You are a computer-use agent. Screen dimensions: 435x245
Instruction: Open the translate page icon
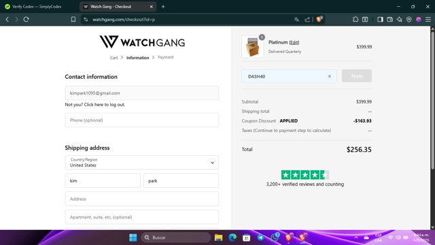click(x=296, y=20)
